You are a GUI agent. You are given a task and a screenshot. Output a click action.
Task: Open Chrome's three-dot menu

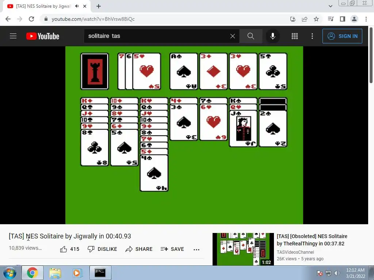pos(366,19)
